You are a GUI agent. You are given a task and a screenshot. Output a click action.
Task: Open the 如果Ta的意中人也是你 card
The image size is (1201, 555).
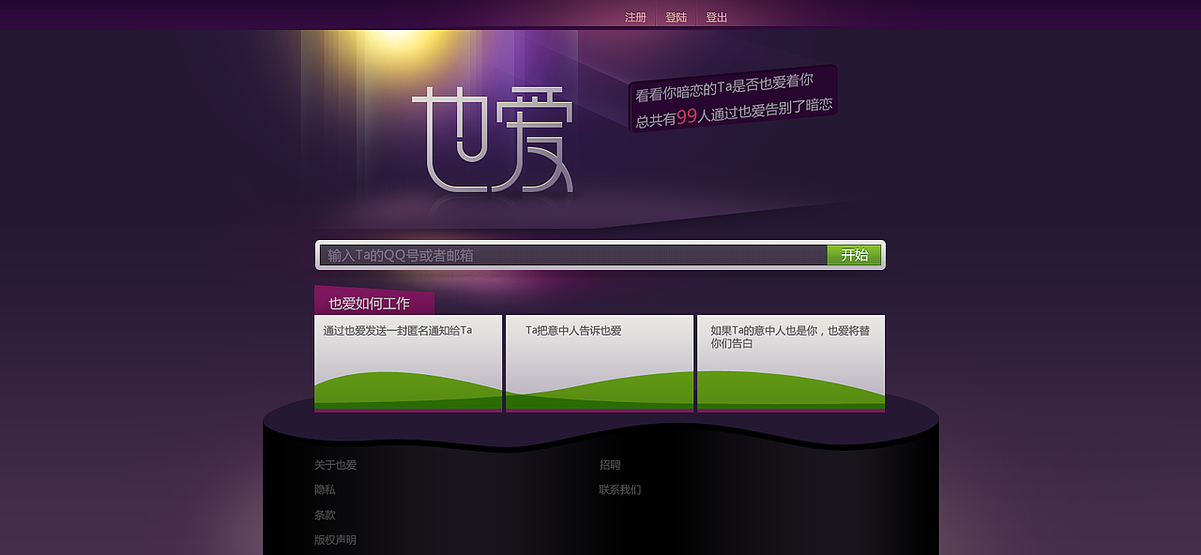[x=791, y=364]
